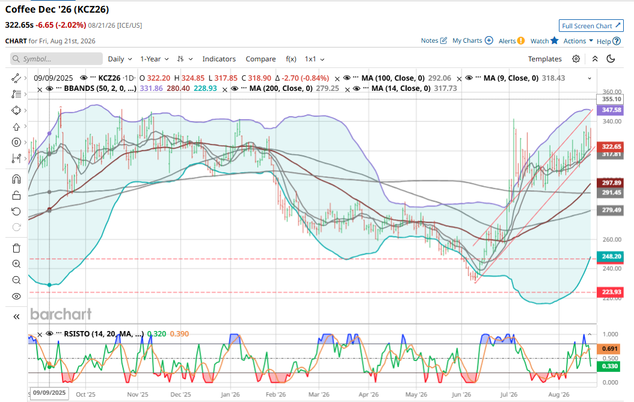Hide the MA (14, Close, 0) line
This screenshot has height=402, width=634.
tap(356, 88)
